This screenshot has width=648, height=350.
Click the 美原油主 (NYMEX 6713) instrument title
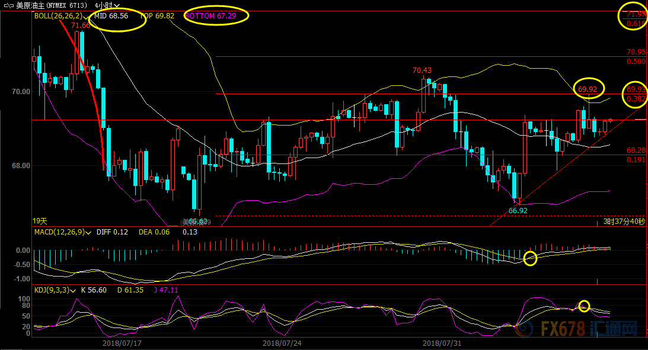tap(52, 5)
